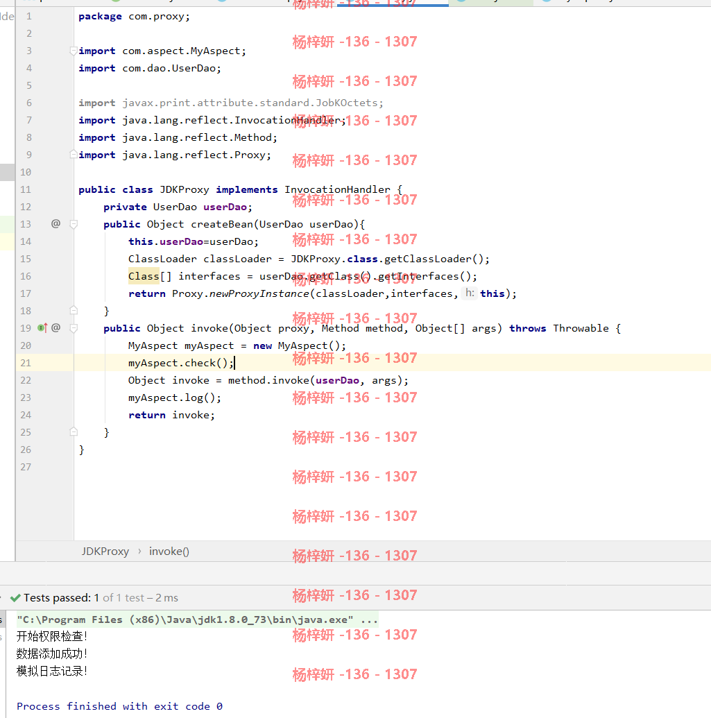Screen dimensions: 711x718
Task: Click 'method.invoke' call on line 22
Action: click(x=268, y=381)
